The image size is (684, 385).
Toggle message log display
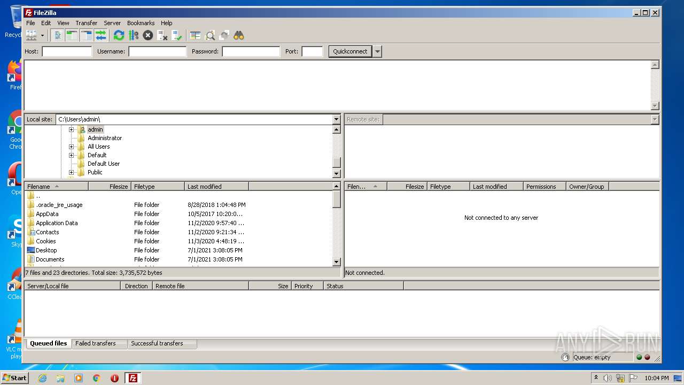[57, 35]
